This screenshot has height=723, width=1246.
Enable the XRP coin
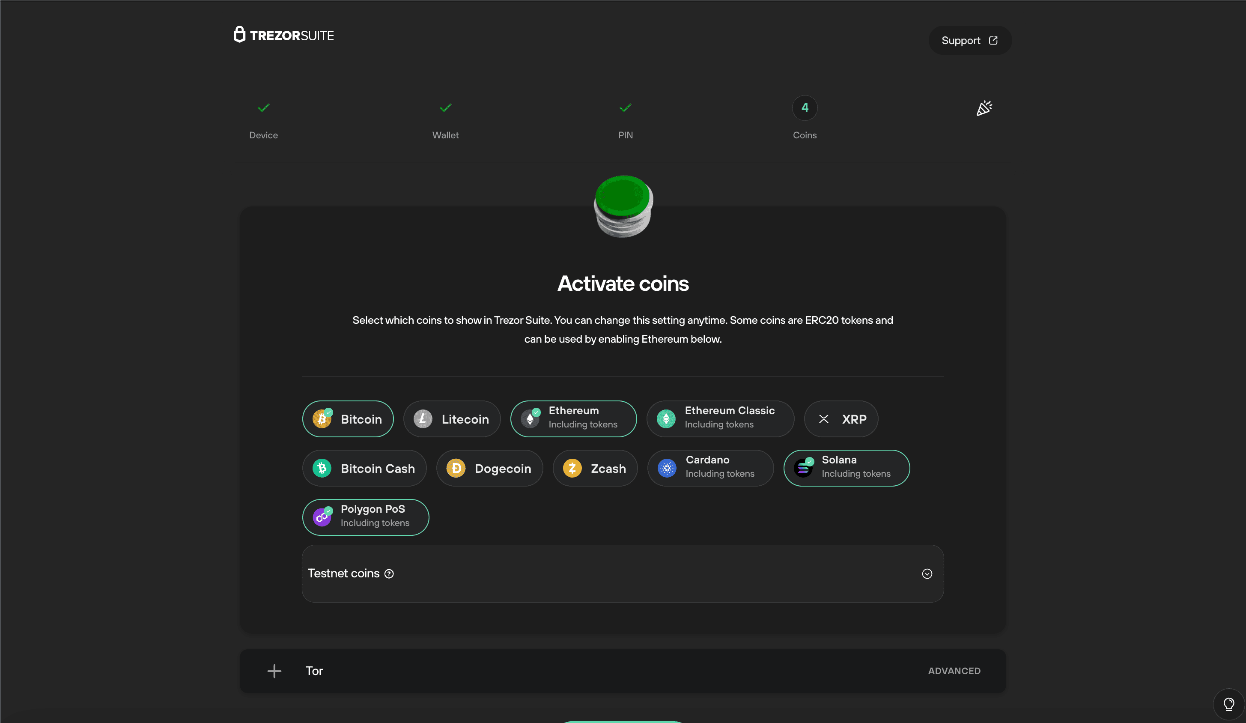pos(841,419)
